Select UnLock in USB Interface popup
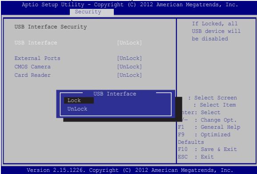Viewport: 257px width, 174px height. (x=77, y=109)
